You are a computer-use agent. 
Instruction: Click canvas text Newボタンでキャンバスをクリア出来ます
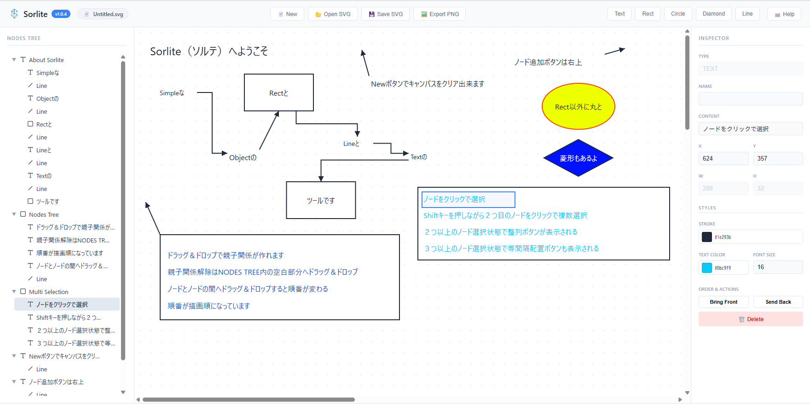[428, 84]
